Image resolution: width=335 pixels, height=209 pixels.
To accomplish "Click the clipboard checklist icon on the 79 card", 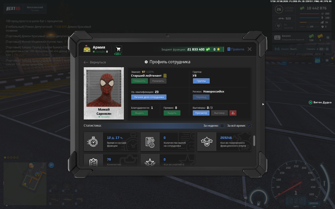I will click(93, 162).
